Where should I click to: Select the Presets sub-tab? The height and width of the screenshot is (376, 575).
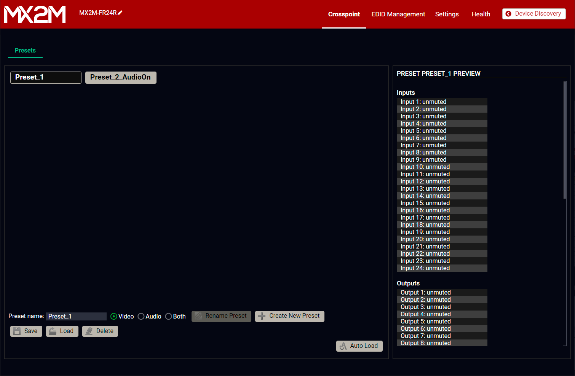click(25, 51)
